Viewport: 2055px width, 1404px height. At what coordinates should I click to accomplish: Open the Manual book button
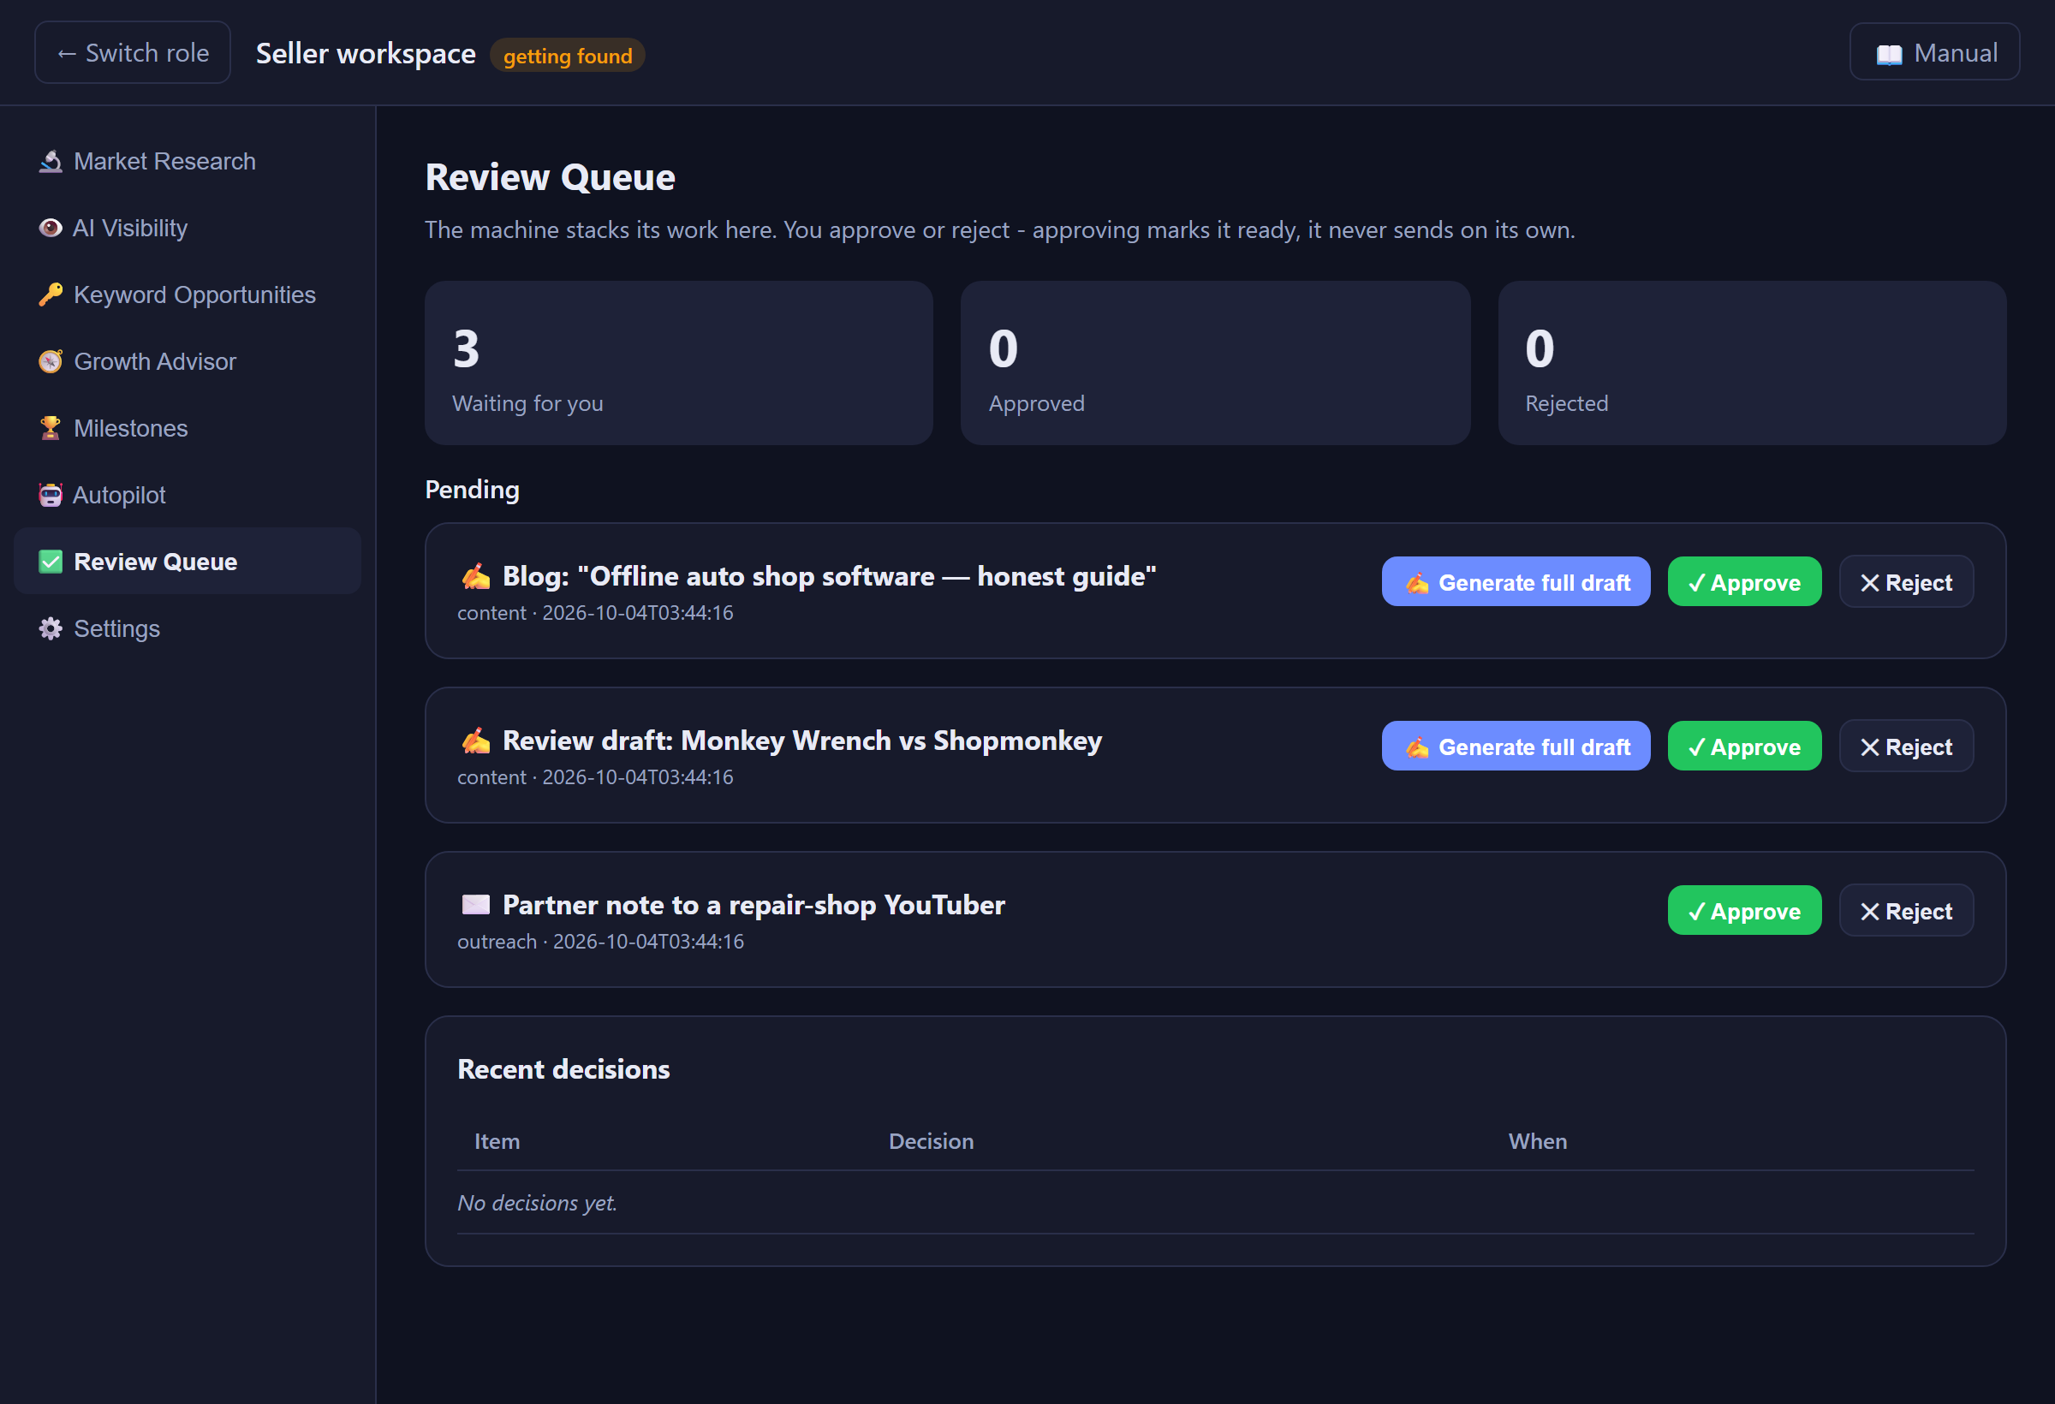(x=1934, y=52)
